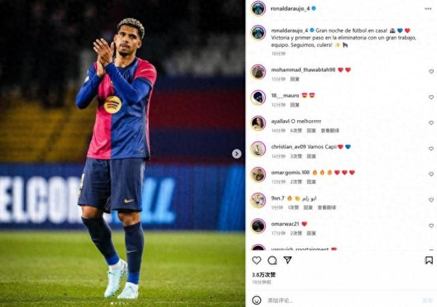
Task: Expand 6 replies under ayallavl comment
Action: 296,131
